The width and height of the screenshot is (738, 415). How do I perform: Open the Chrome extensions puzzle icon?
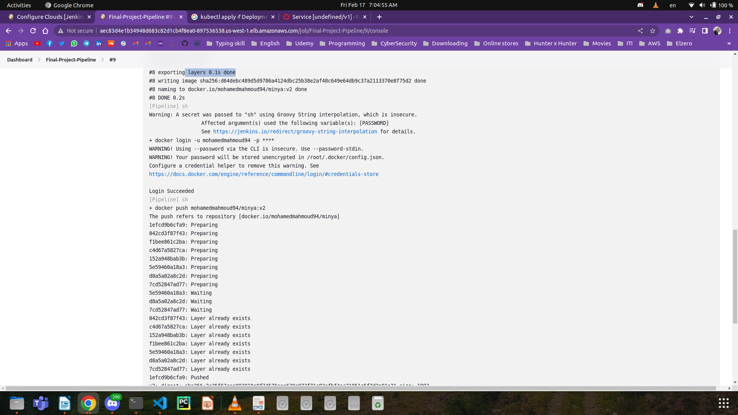pos(680,31)
